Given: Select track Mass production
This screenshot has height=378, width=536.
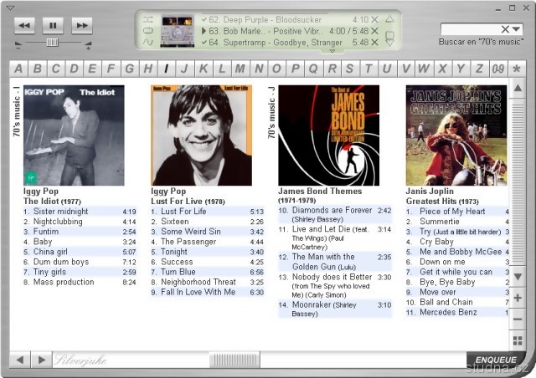Looking at the screenshot, I should [80, 282].
